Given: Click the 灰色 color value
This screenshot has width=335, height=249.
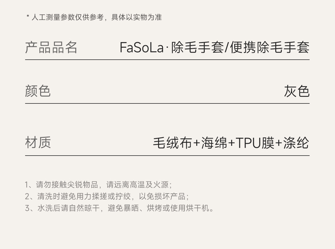Looking at the screenshot, I should pyautogui.click(x=296, y=91).
